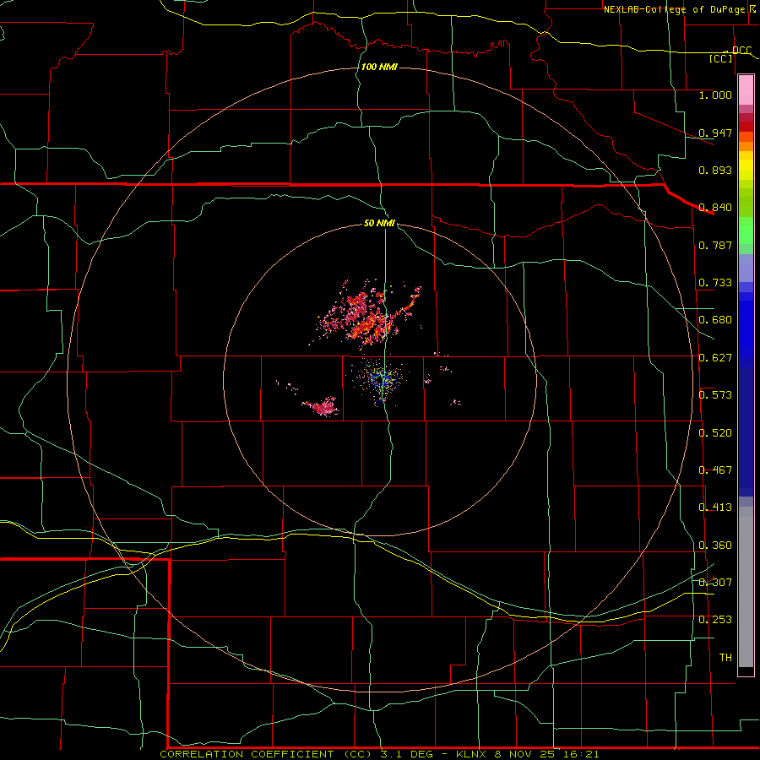Click the [CC] legend header
The width and height of the screenshot is (760, 760).
[x=721, y=58]
